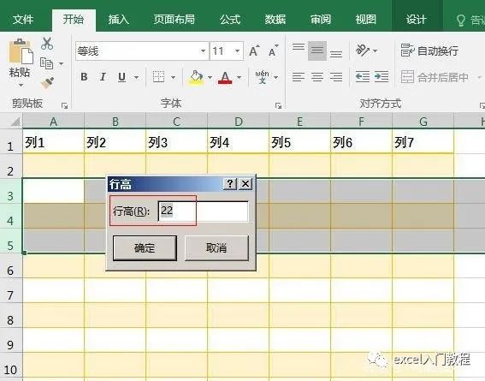
Task: Click the orientation angled text icon
Action: pos(363,51)
